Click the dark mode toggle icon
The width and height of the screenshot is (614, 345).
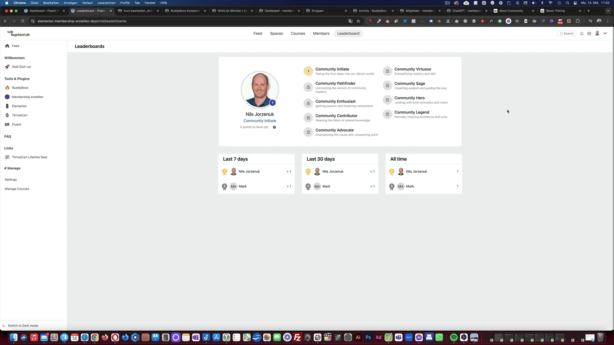(x=4, y=325)
